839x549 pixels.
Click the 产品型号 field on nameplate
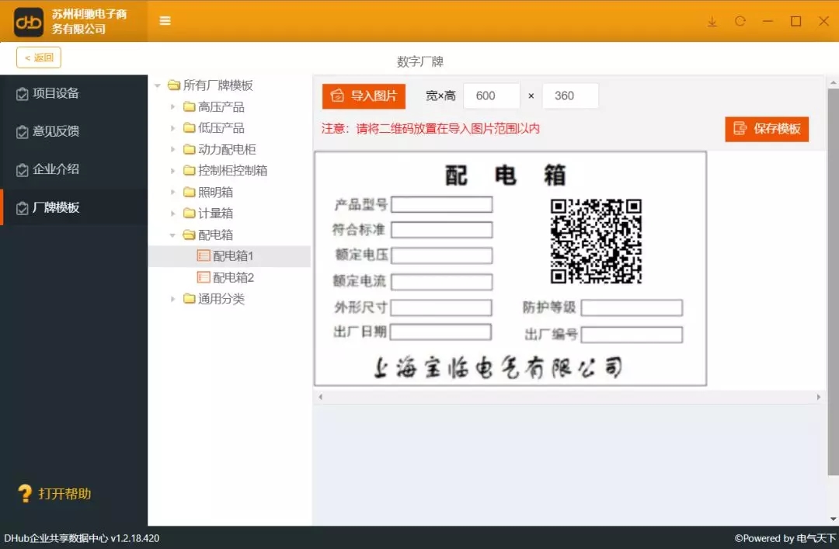tap(442, 204)
